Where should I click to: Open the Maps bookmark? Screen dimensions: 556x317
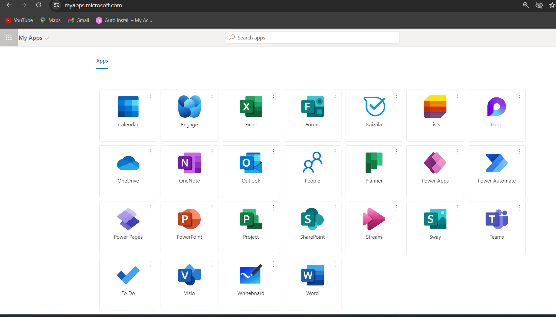[x=50, y=20]
